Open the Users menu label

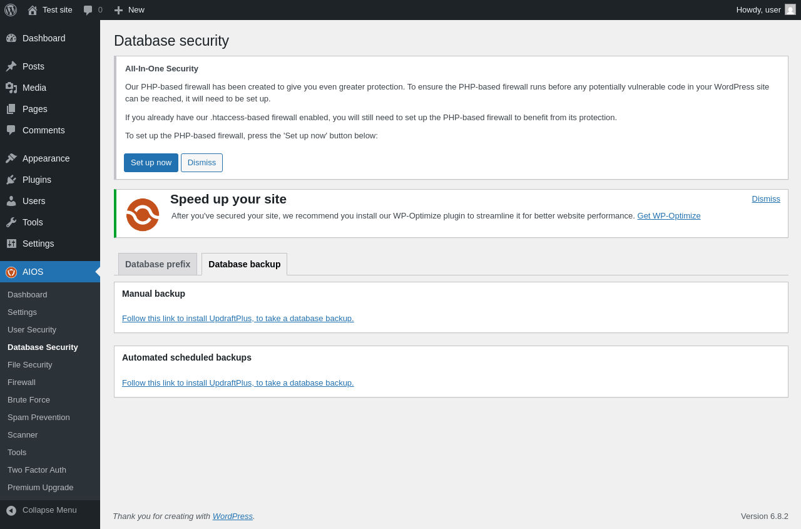(34, 201)
